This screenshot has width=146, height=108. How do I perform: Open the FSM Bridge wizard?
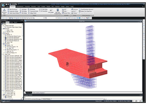pos(32,9)
